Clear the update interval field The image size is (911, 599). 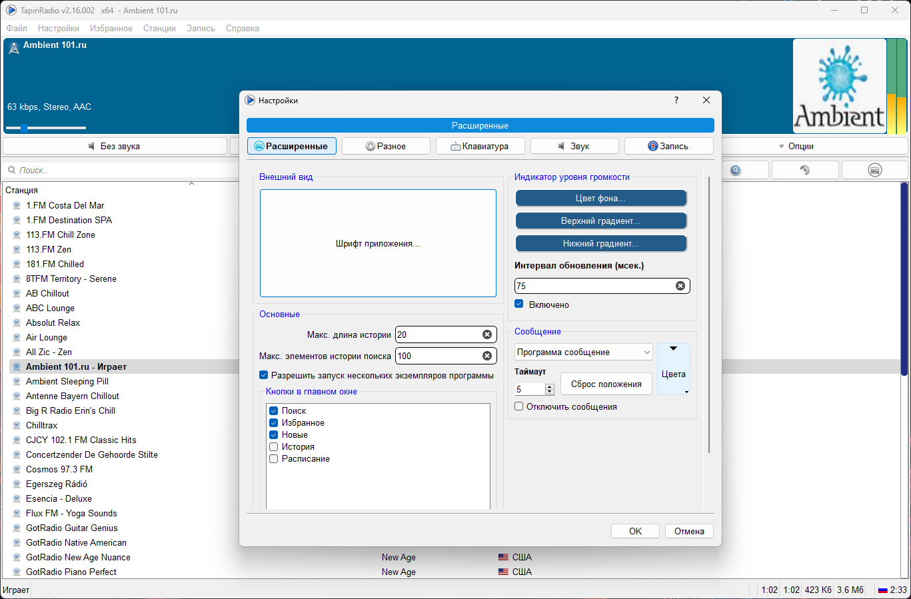[680, 286]
